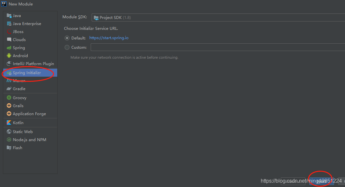
Task: Select Spring leaf icon entry
Action: click(x=19, y=47)
